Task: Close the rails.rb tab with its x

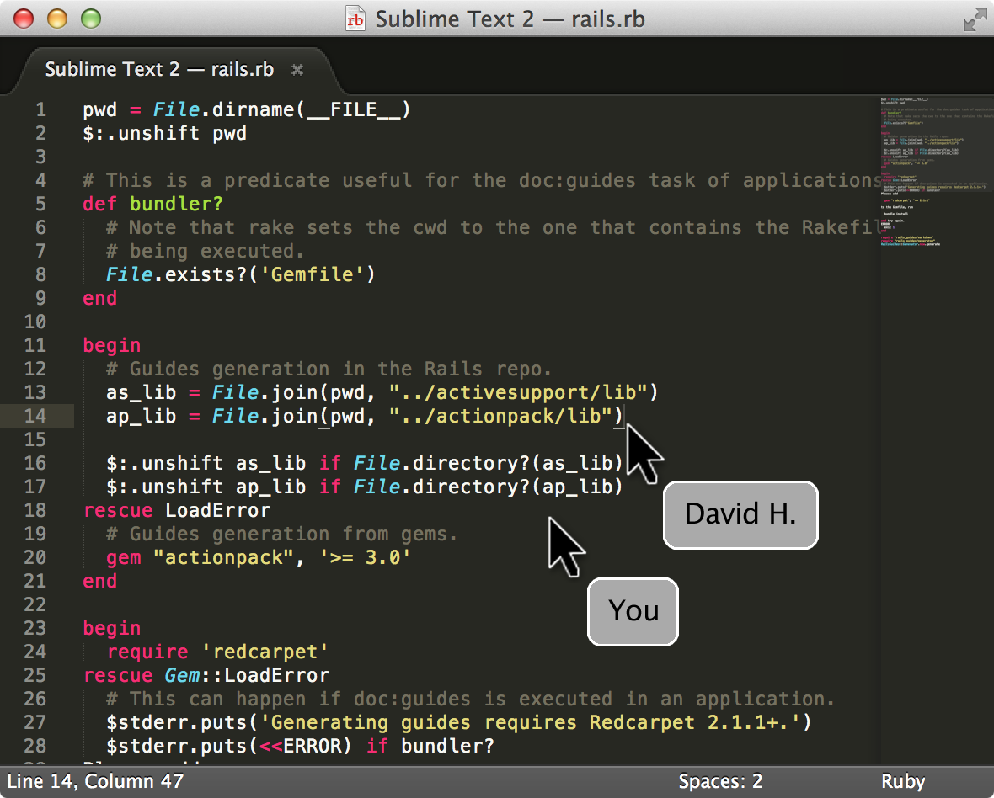Action: [297, 70]
